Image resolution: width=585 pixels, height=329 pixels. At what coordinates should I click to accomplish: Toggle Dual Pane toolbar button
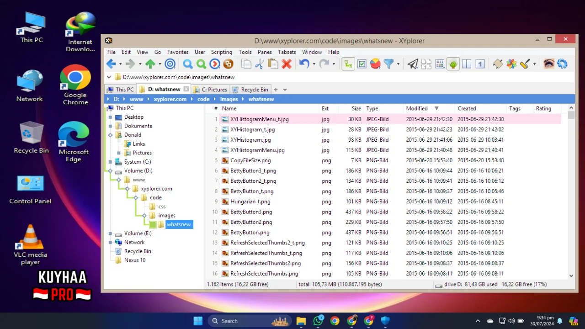tap(467, 64)
